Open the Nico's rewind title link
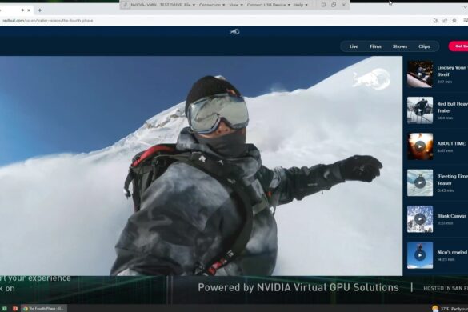The image size is (468, 312). pos(452,252)
